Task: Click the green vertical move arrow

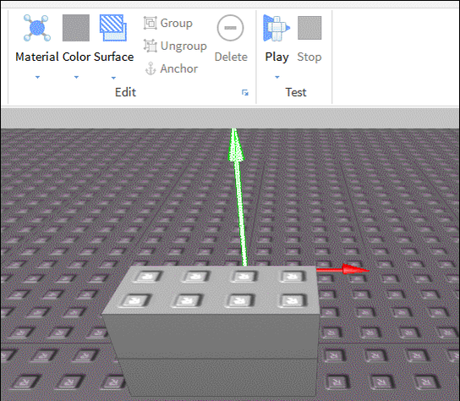Action: (x=238, y=197)
